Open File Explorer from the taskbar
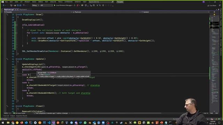The width and height of the screenshot is (223, 125). (8, 123)
